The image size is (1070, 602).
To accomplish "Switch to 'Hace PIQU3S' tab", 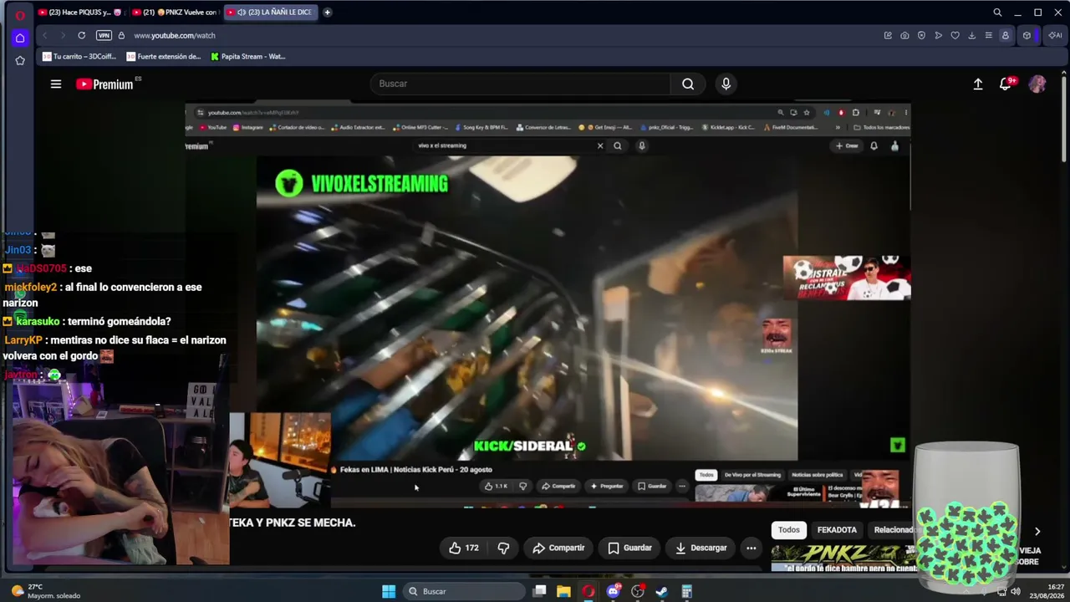I will click(80, 13).
